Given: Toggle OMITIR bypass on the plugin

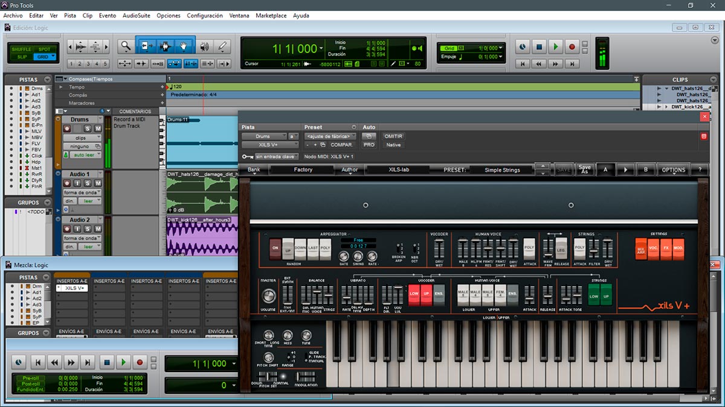Looking at the screenshot, I should [x=393, y=136].
